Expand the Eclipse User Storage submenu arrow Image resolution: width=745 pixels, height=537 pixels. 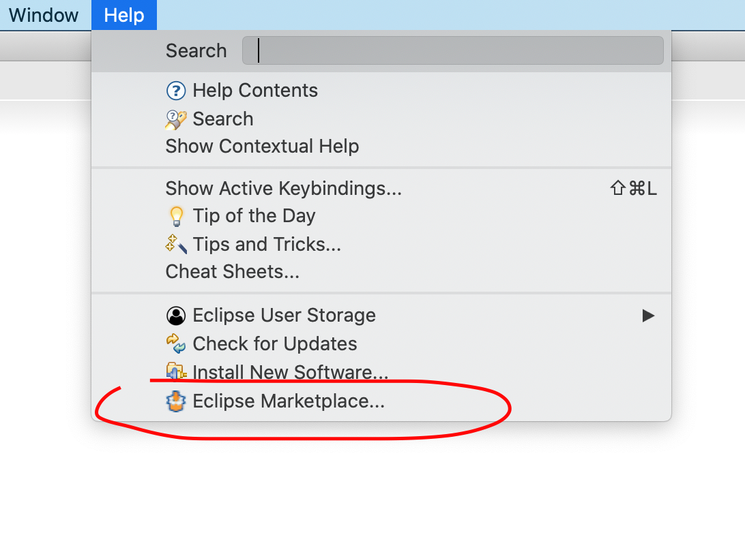tap(648, 316)
